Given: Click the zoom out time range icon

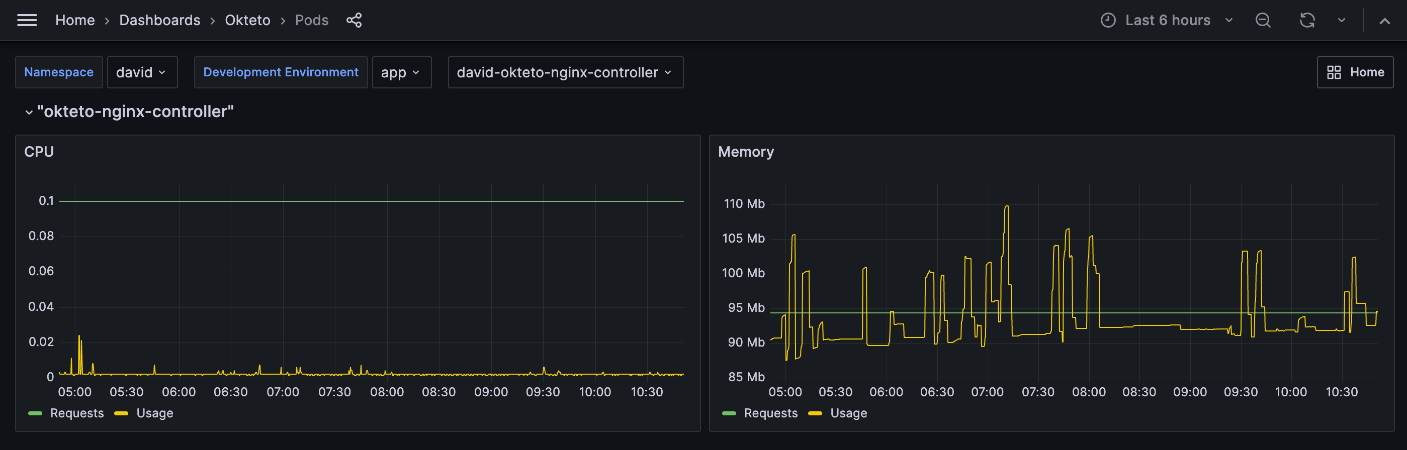Looking at the screenshot, I should (1262, 20).
